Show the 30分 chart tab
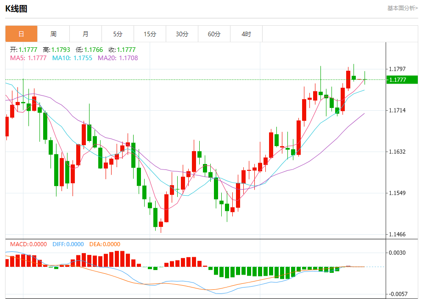 tap(182, 34)
